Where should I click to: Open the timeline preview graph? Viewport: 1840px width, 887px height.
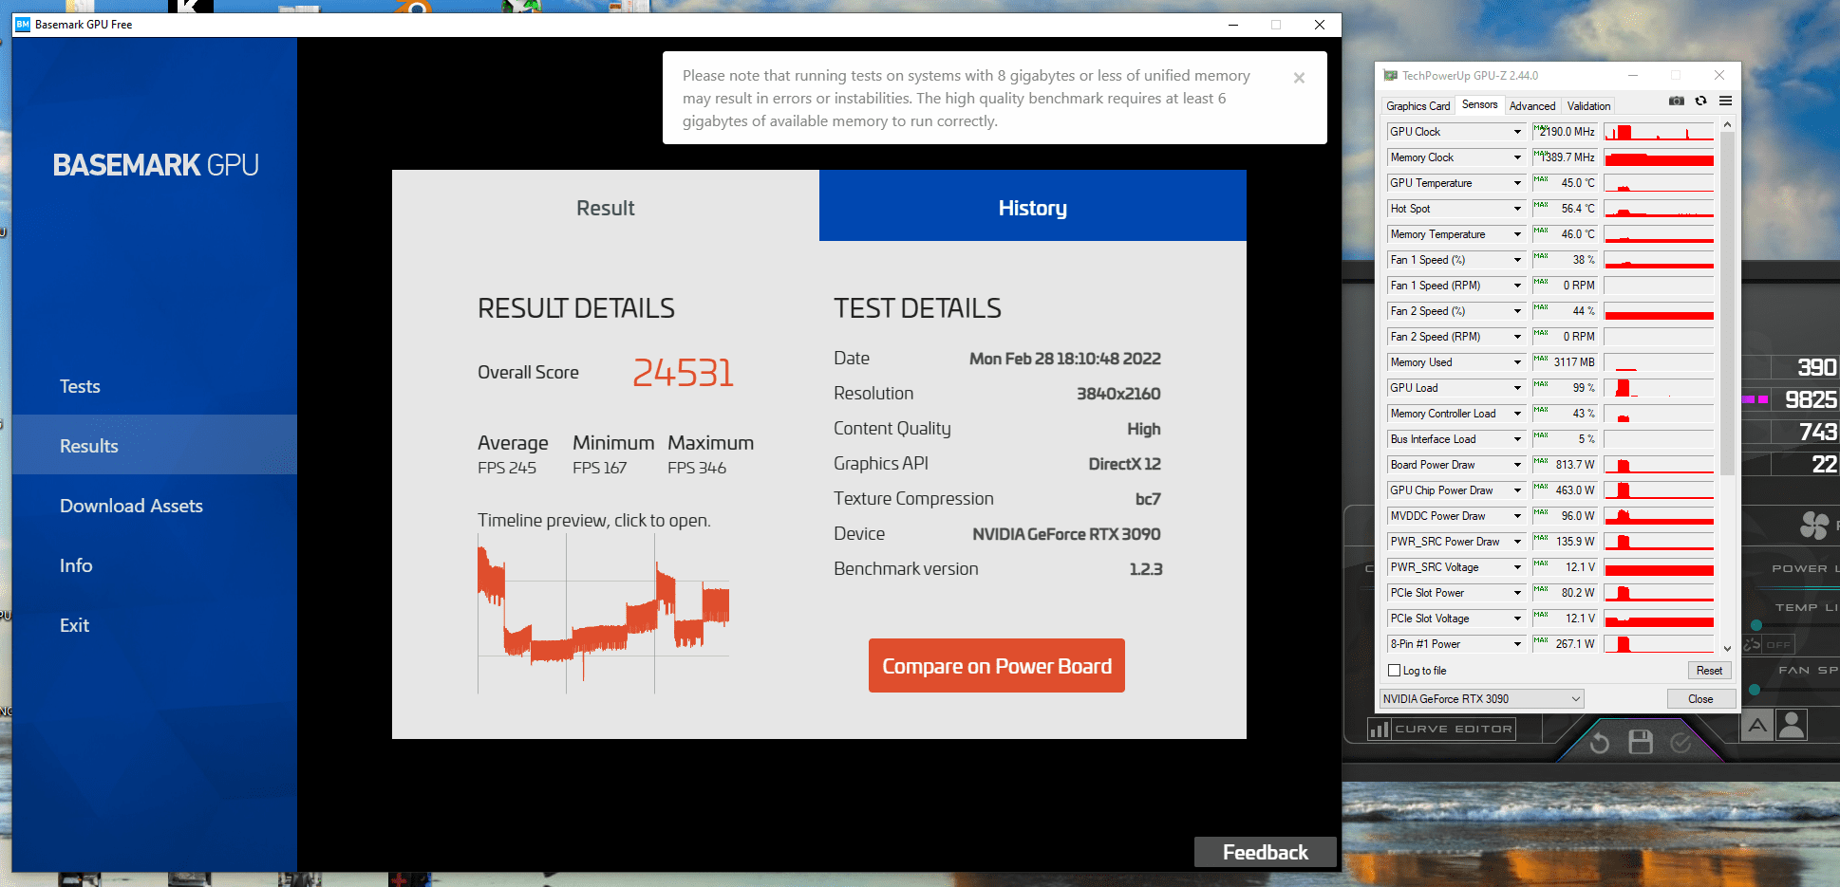(x=604, y=613)
